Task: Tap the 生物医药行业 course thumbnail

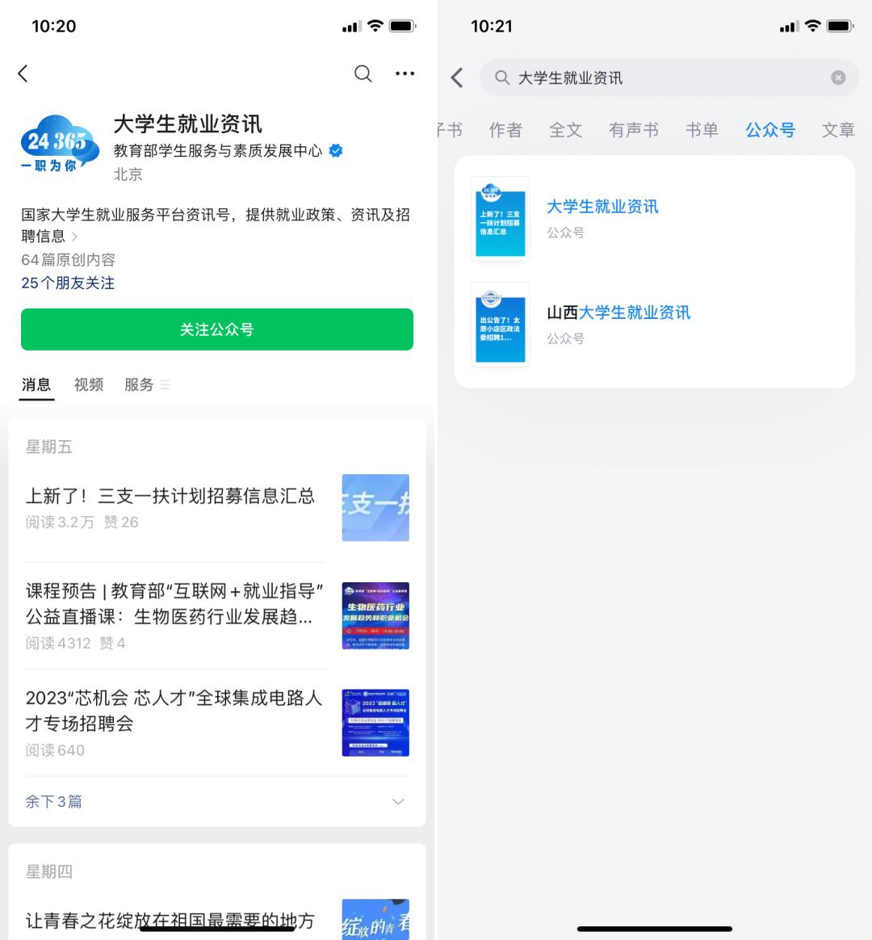Action: point(375,615)
